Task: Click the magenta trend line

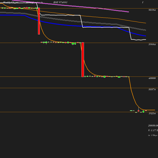Action: [70, 6]
